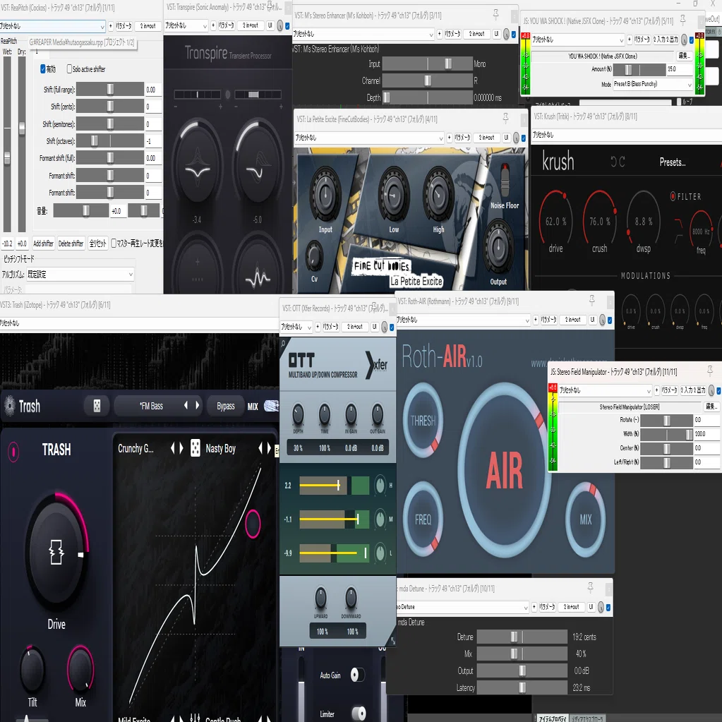Click the Delete shifter button
This screenshot has width=722, height=722.
(x=71, y=243)
